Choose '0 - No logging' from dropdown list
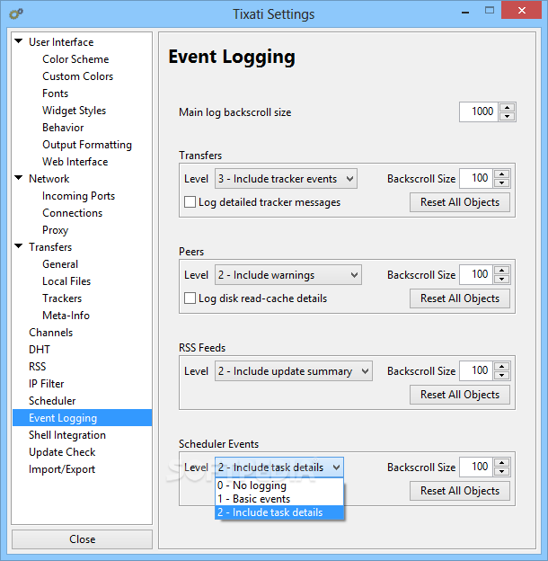The height and width of the screenshot is (561, 548). (279, 485)
